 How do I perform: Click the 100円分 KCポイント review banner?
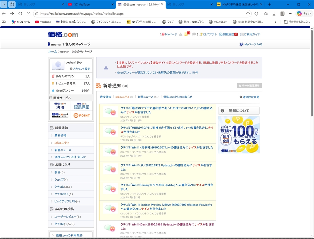239,135
